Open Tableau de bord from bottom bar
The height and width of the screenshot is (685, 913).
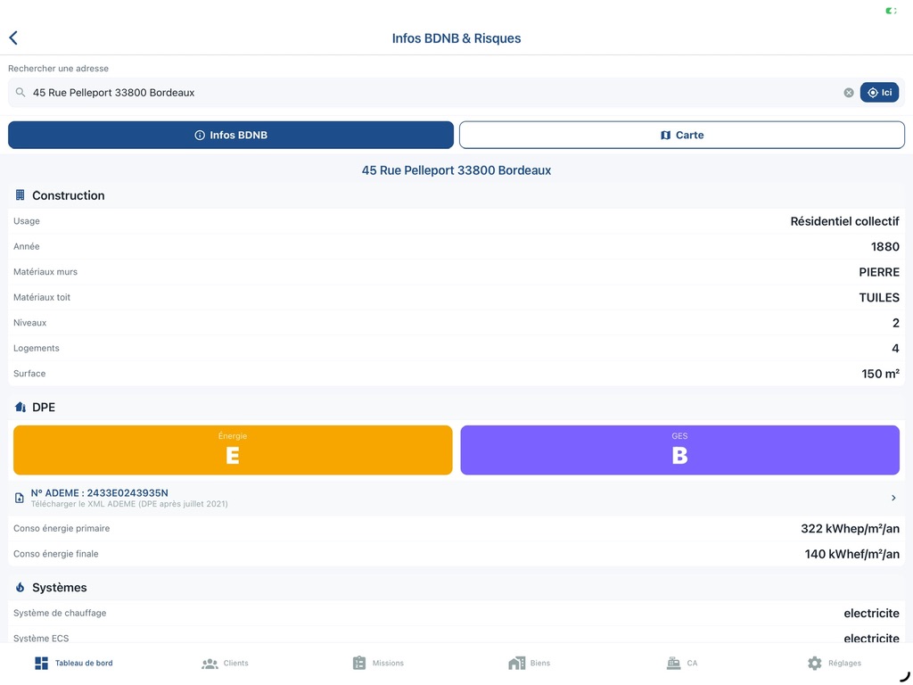(x=74, y=664)
